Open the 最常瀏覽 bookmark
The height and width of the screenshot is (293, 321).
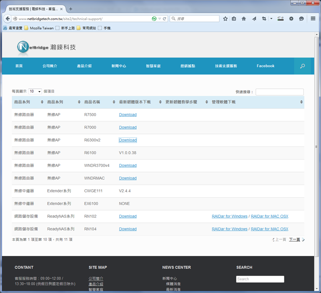(x=13, y=28)
